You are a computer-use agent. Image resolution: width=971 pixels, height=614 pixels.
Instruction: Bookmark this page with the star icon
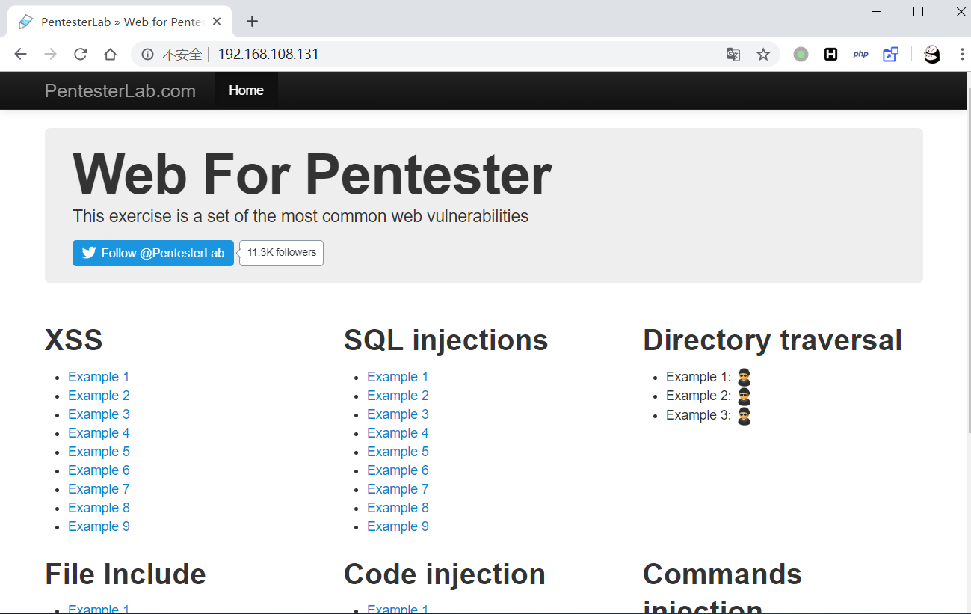coord(762,54)
